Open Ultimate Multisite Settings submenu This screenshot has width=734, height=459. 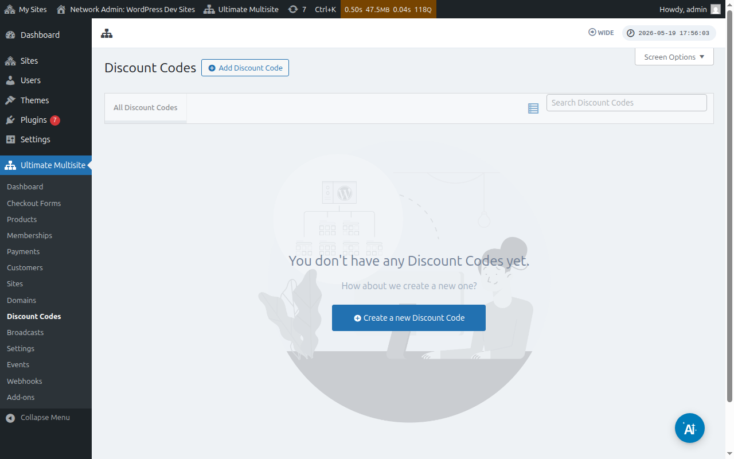21,348
